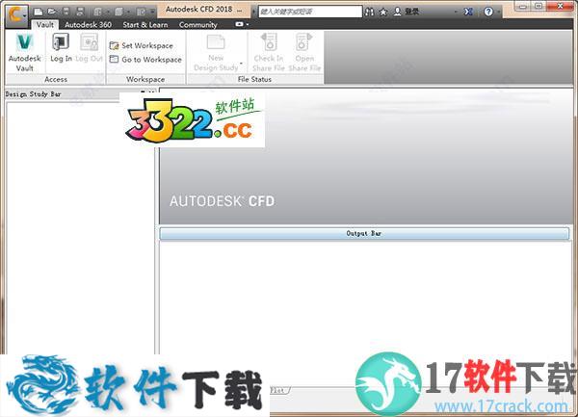Viewport: 578px width, 417px height.
Task: Expand the Help dropdown arrow
Action: [498, 12]
